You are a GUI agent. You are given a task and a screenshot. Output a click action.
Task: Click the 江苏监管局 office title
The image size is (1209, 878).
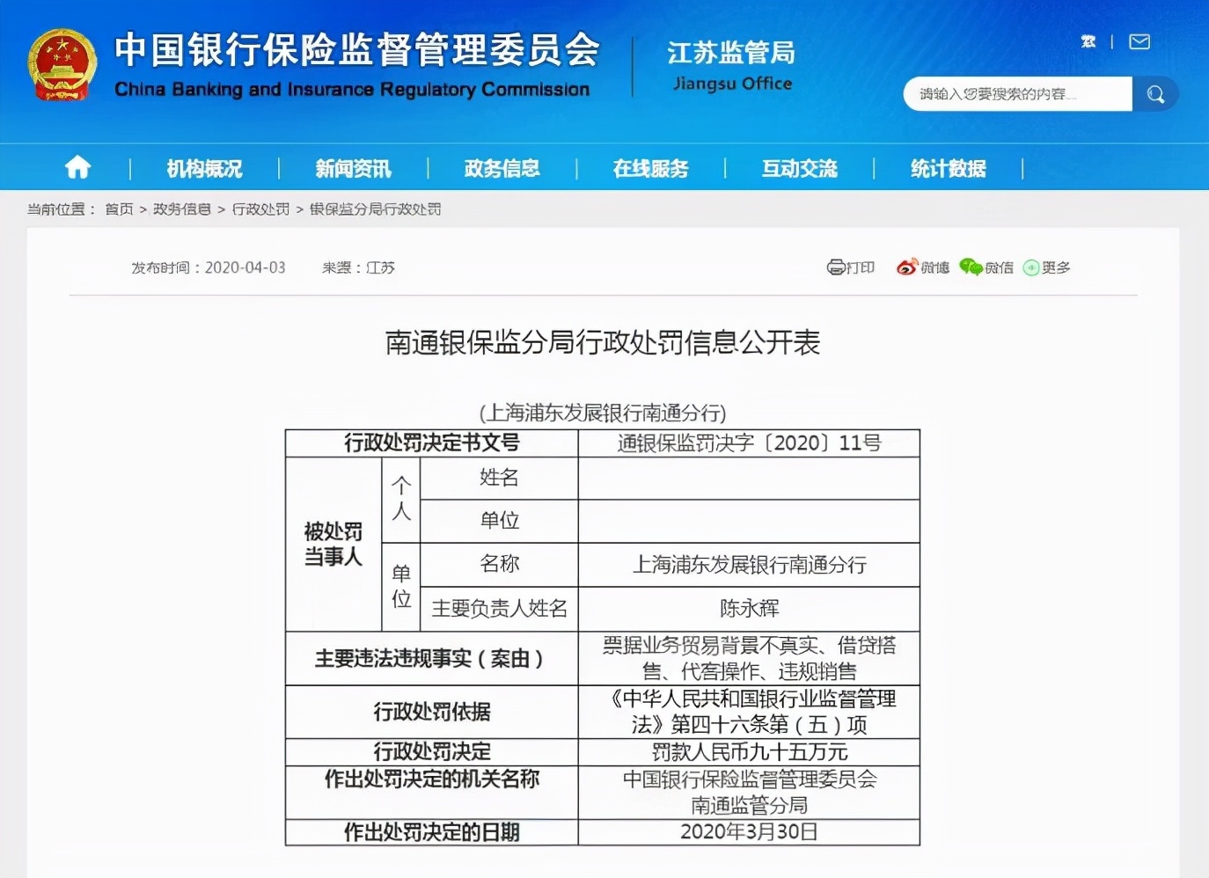pos(731,53)
